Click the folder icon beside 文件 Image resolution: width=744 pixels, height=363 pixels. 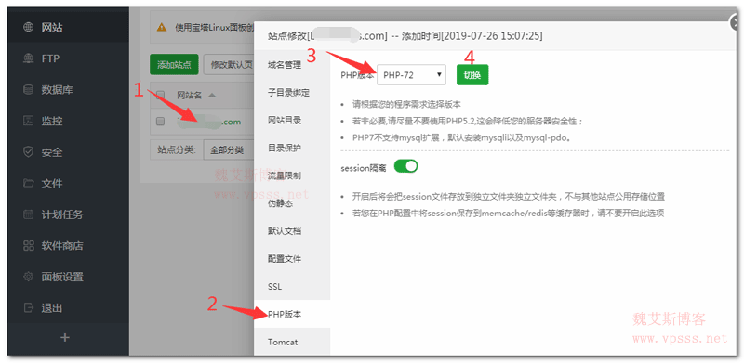[x=29, y=183]
